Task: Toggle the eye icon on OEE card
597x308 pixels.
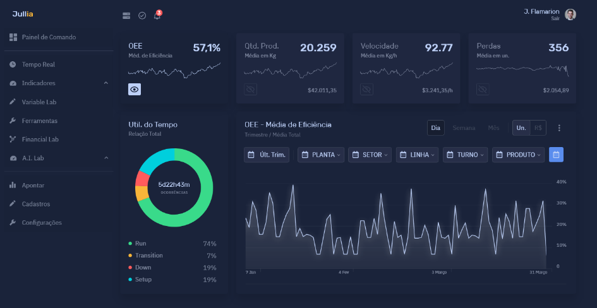Action: (135, 90)
